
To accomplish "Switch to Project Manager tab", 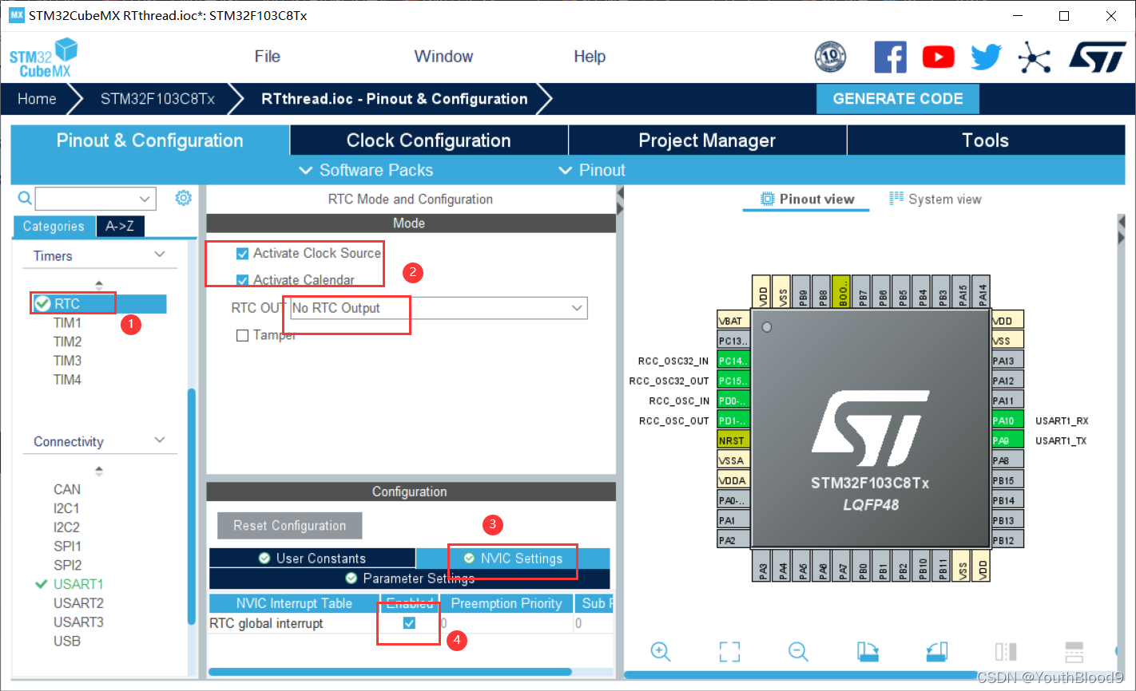I will pyautogui.click(x=707, y=140).
